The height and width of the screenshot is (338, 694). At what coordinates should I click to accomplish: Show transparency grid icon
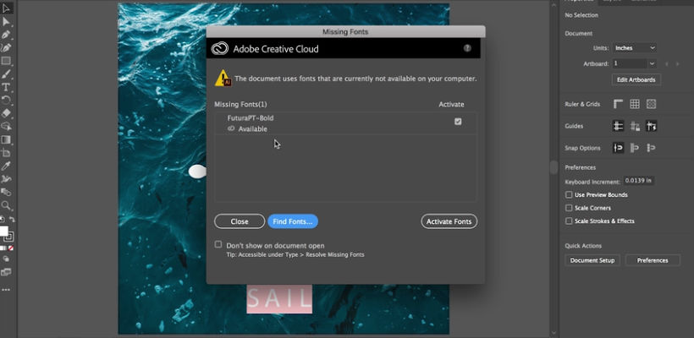[651, 104]
